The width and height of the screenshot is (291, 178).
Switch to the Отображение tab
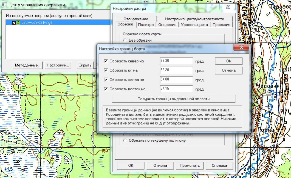click(x=136, y=19)
